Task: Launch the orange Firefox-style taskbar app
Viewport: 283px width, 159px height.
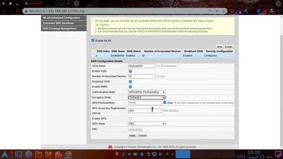Action: (48, 154)
